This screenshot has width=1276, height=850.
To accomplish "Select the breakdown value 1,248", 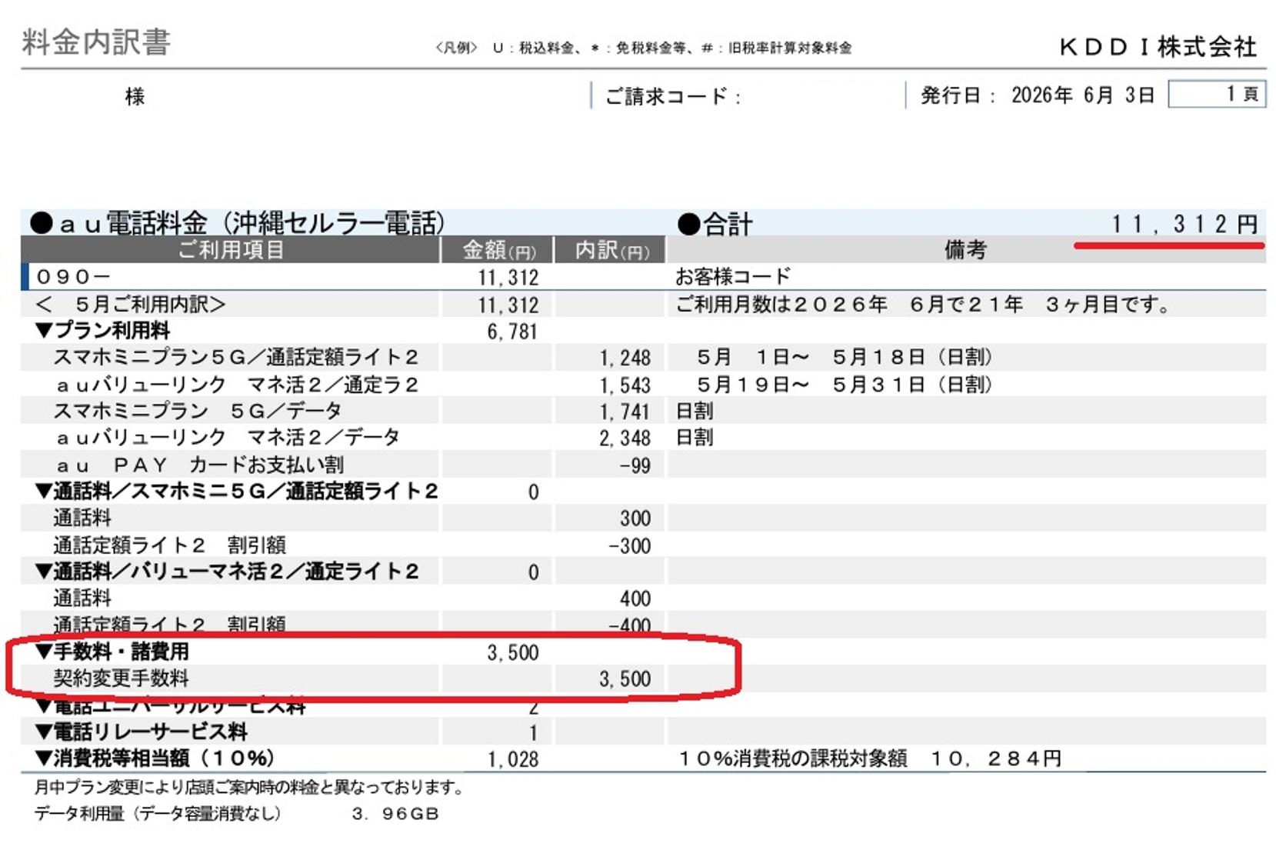I will click(x=625, y=358).
